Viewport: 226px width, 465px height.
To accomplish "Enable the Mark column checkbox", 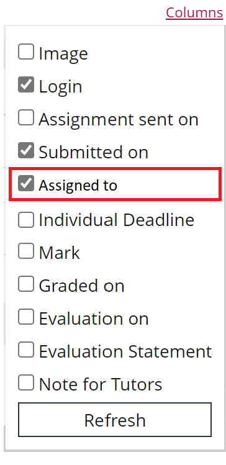I will coord(26,251).
